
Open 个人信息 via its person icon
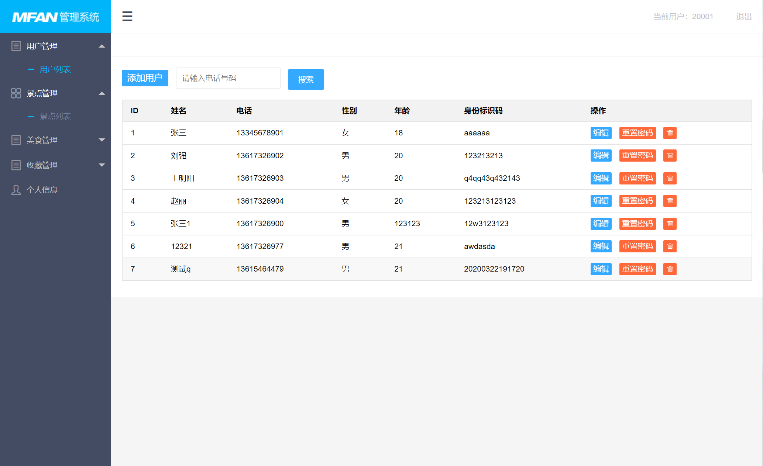coord(16,189)
